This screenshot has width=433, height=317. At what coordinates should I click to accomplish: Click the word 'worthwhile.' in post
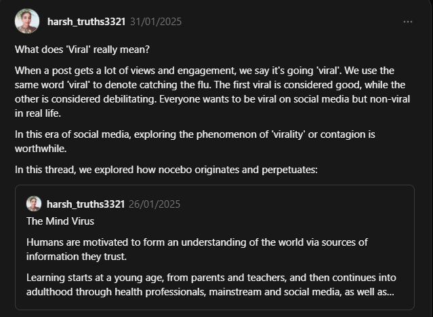pyautogui.click(x=41, y=149)
